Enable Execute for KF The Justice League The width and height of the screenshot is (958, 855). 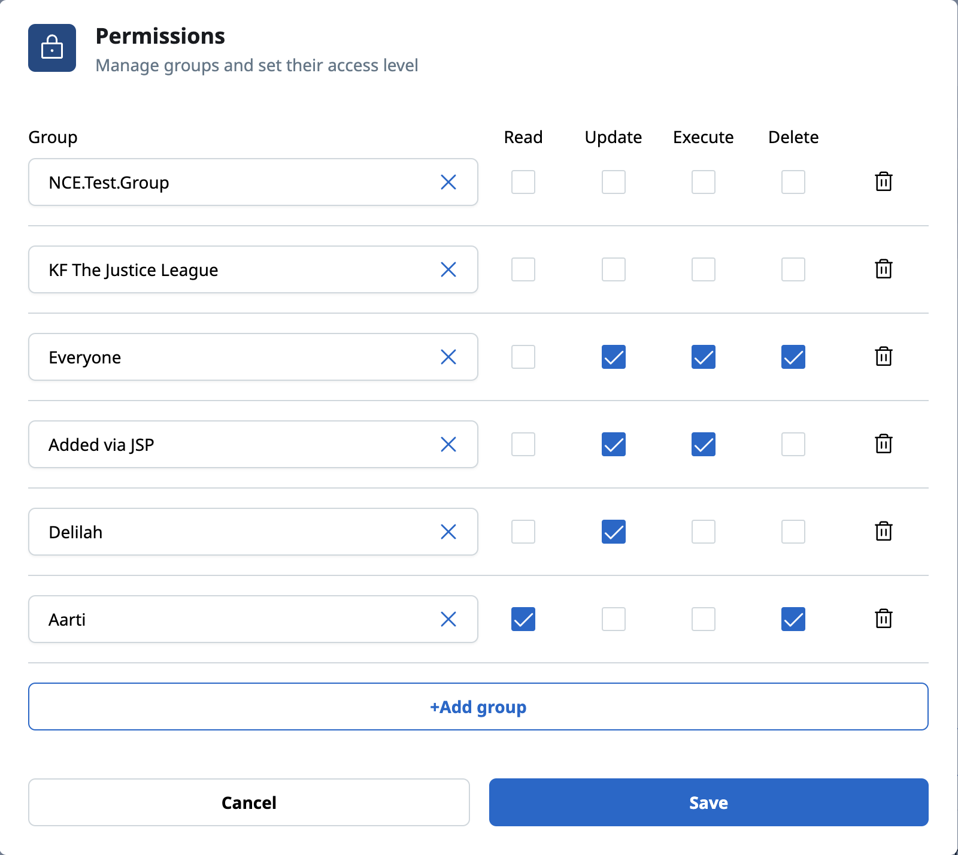[x=704, y=269]
